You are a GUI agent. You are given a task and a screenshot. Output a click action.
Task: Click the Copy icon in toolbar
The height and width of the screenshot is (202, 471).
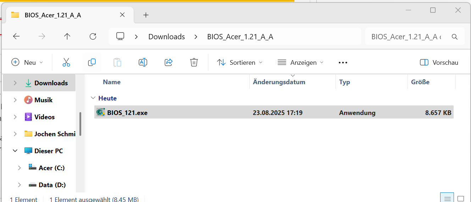(x=92, y=63)
